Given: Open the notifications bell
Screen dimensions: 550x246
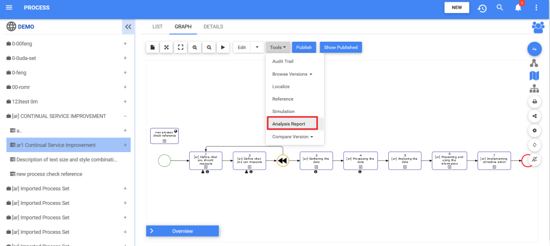Looking at the screenshot, I should (x=518, y=8).
